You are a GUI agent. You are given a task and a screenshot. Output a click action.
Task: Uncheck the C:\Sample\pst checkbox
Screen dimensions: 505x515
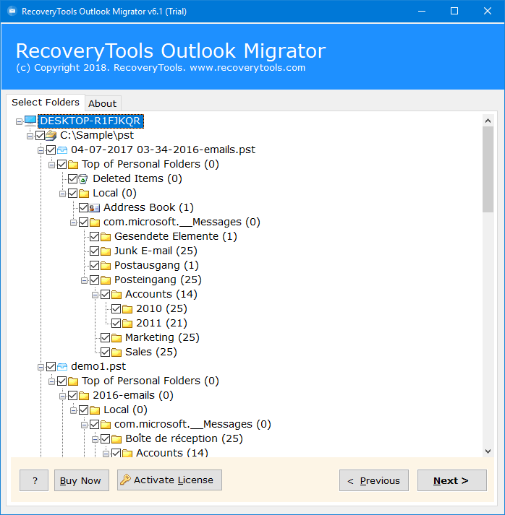click(40, 135)
